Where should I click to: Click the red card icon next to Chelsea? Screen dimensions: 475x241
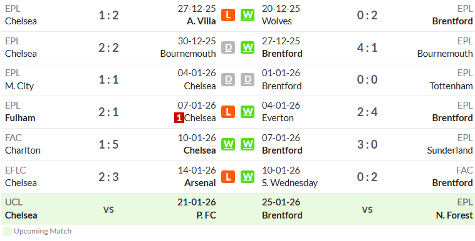click(179, 118)
